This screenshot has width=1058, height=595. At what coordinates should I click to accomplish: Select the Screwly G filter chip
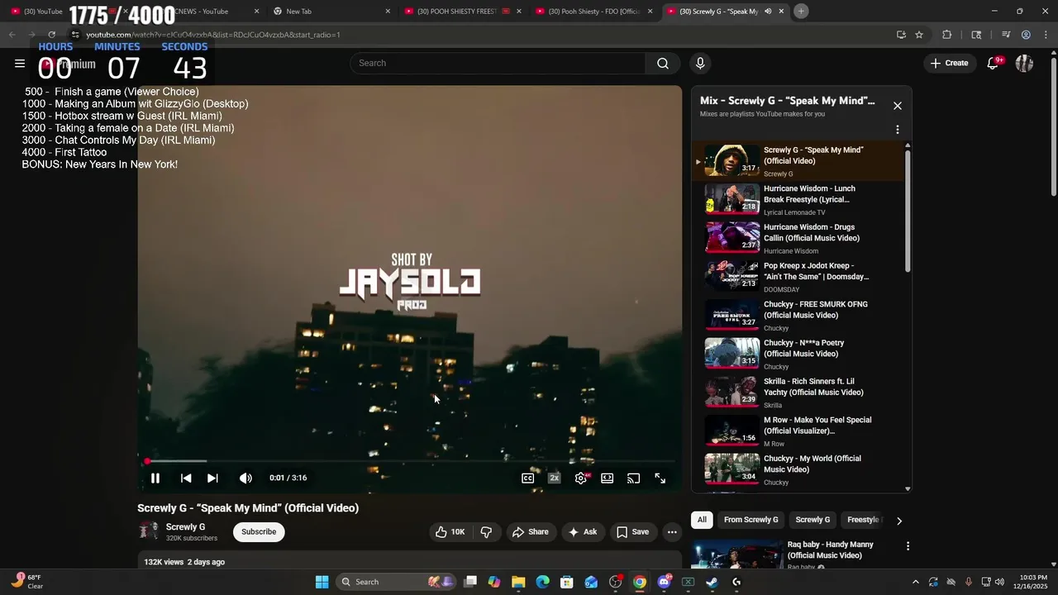(x=813, y=520)
